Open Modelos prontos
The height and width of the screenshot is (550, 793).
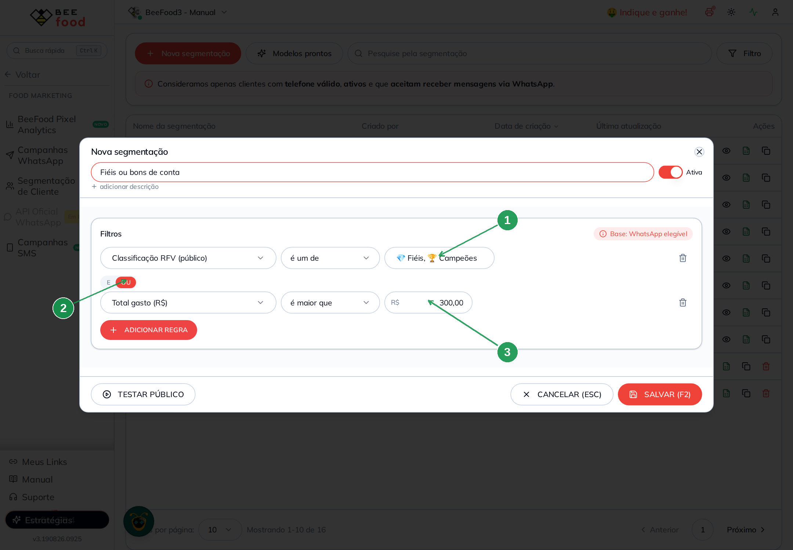pos(294,54)
